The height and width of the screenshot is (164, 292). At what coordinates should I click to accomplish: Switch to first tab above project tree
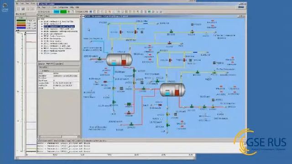click(41, 16)
